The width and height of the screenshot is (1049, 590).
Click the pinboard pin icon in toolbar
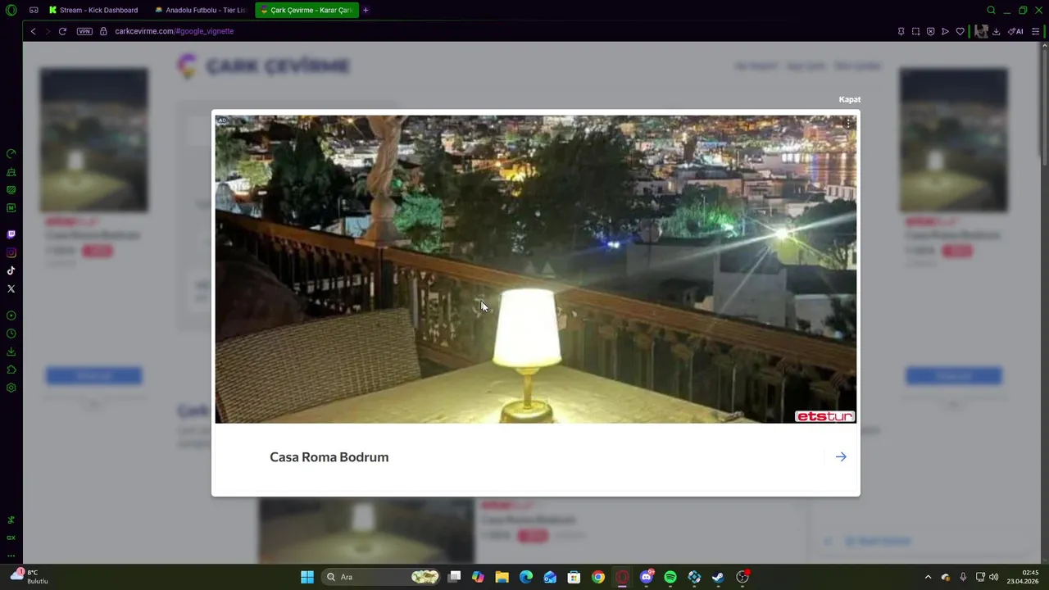[901, 31]
